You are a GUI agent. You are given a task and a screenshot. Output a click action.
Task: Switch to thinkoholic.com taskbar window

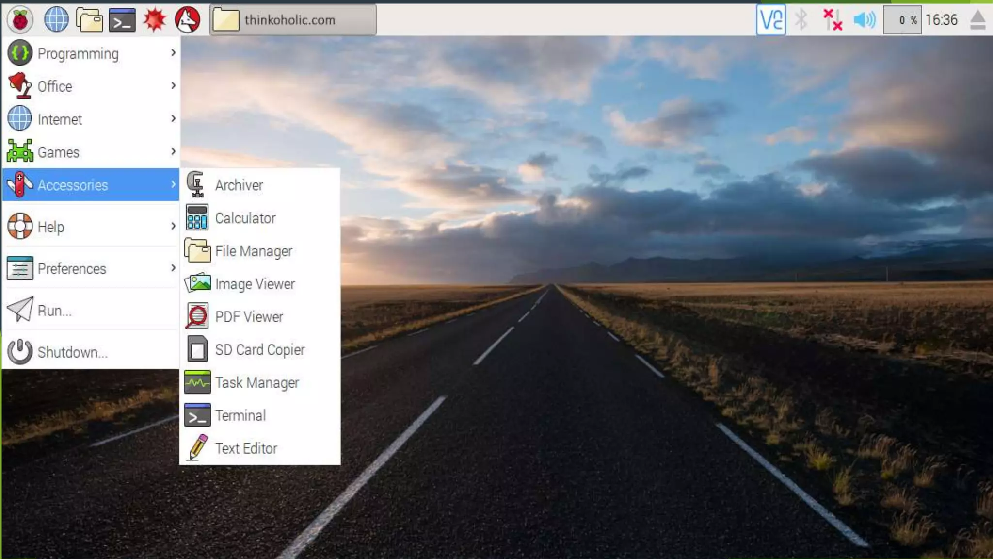click(x=293, y=20)
